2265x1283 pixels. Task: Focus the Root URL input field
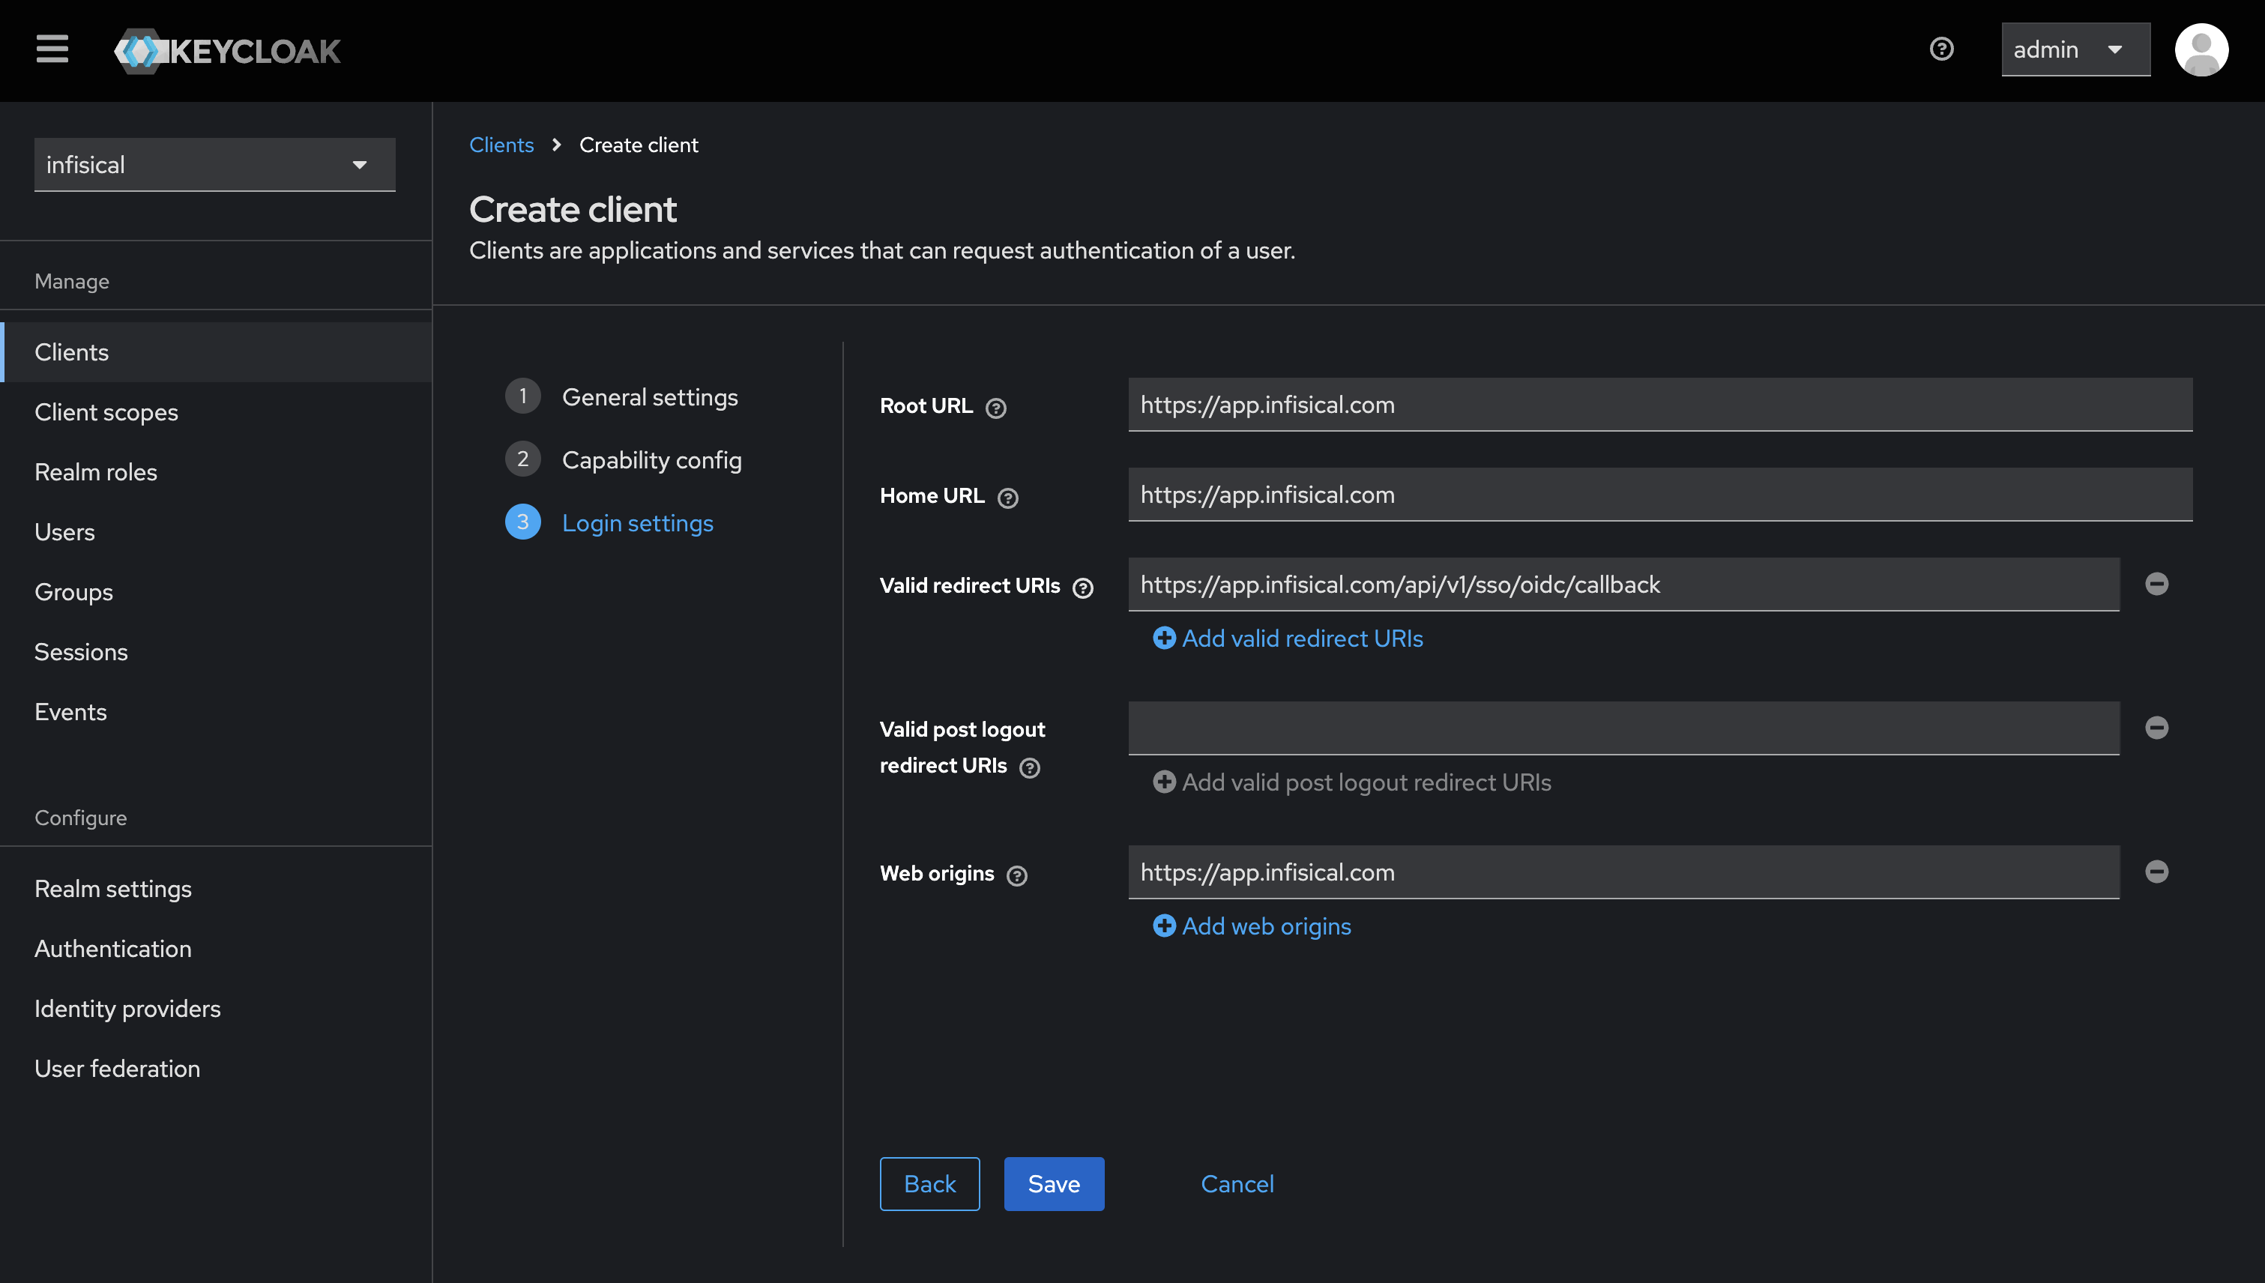point(1660,405)
